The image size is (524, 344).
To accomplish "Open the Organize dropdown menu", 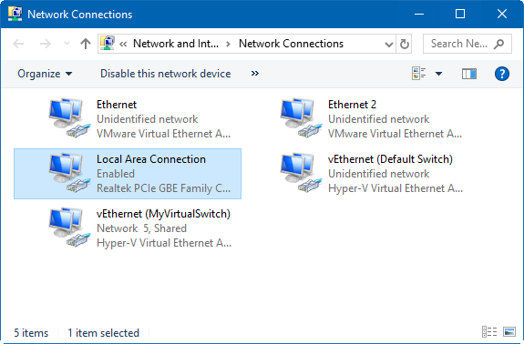I will click(x=45, y=74).
